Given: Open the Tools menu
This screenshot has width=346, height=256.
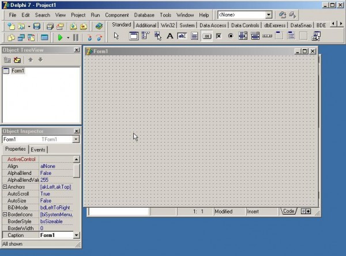Looking at the screenshot, I should pos(166,15).
